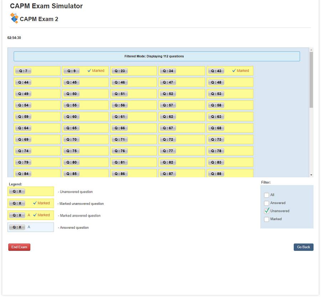Enable the All filter checkbox

click(266, 195)
